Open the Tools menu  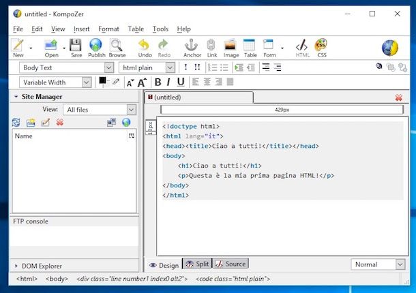pos(160,29)
